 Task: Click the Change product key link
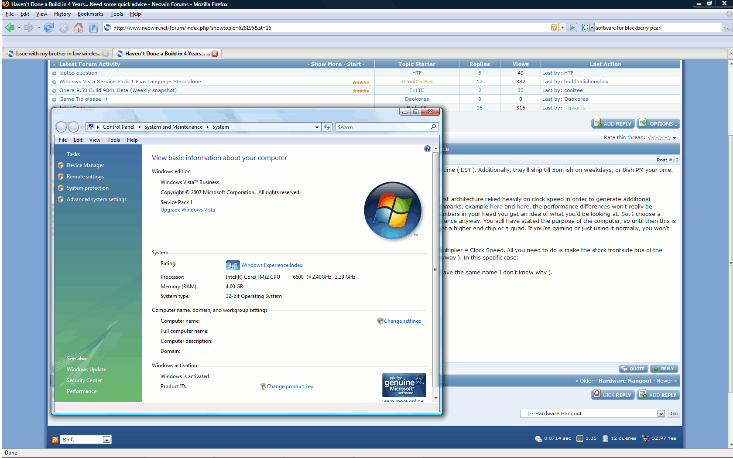(290, 386)
